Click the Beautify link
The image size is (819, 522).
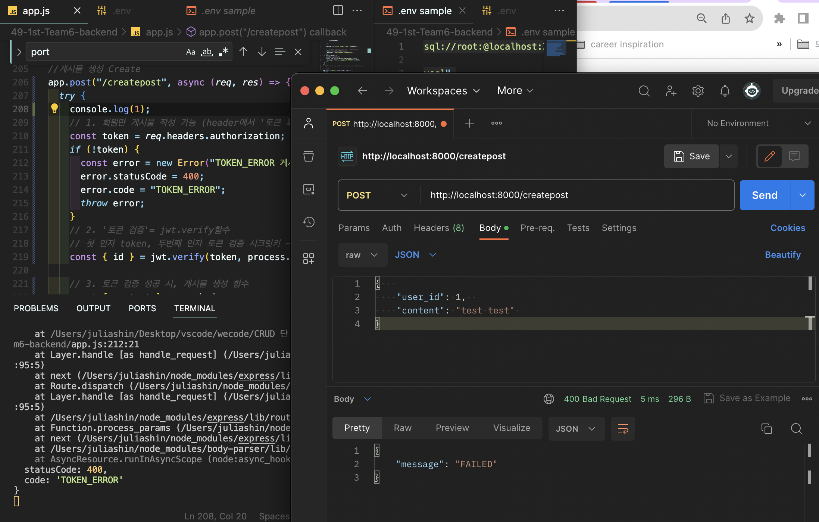click(x=782, y=255)
